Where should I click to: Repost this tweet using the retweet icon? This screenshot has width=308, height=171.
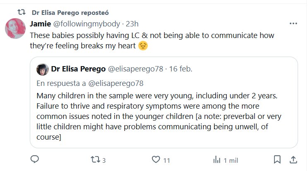tap(95, 159)
